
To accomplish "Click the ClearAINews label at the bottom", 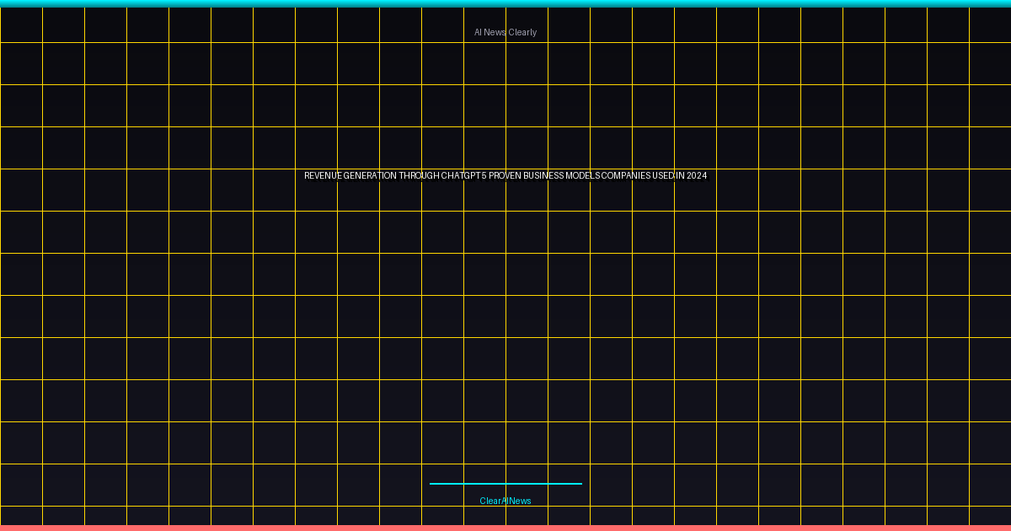I will [505, 501].
